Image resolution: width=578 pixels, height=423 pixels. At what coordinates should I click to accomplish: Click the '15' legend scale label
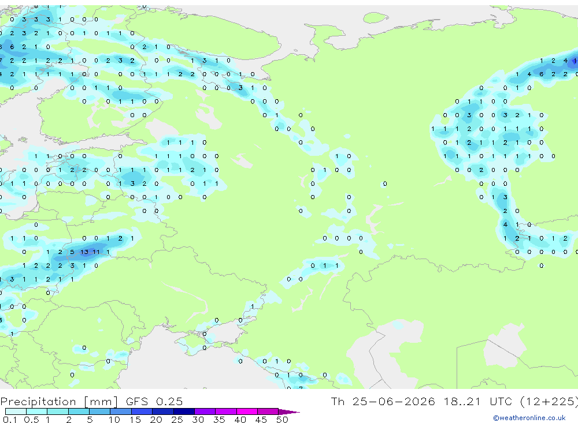coord(135,420)
